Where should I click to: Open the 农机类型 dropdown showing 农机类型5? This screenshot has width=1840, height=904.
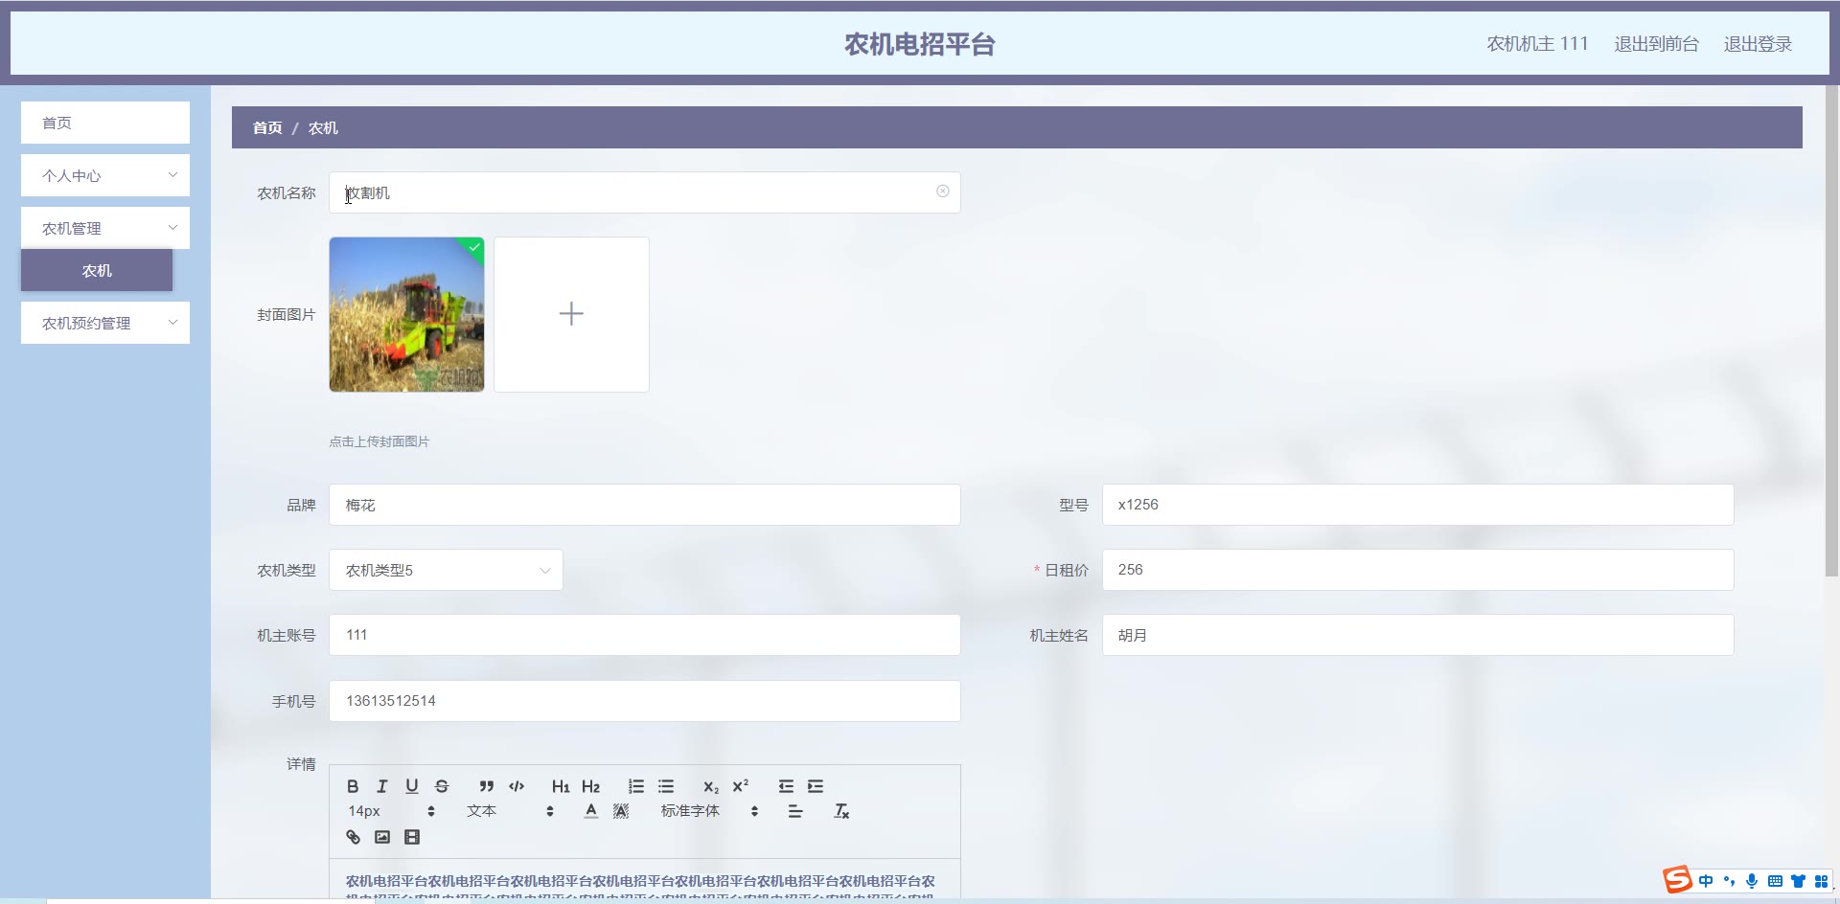click(x=446, y=570)
